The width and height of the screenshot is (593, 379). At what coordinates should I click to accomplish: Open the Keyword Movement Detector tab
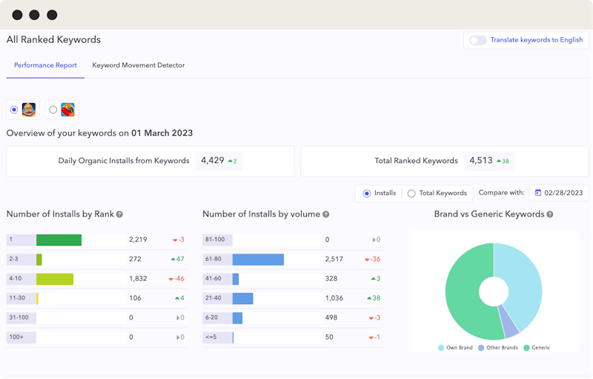coord(139,65)
